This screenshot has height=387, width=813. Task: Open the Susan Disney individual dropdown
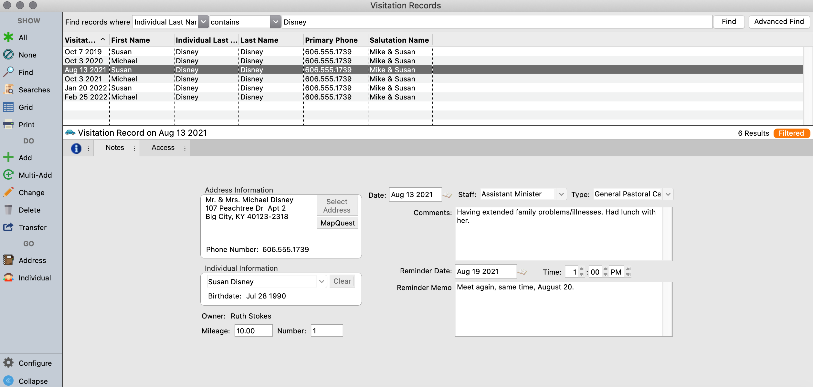point(322,281)
